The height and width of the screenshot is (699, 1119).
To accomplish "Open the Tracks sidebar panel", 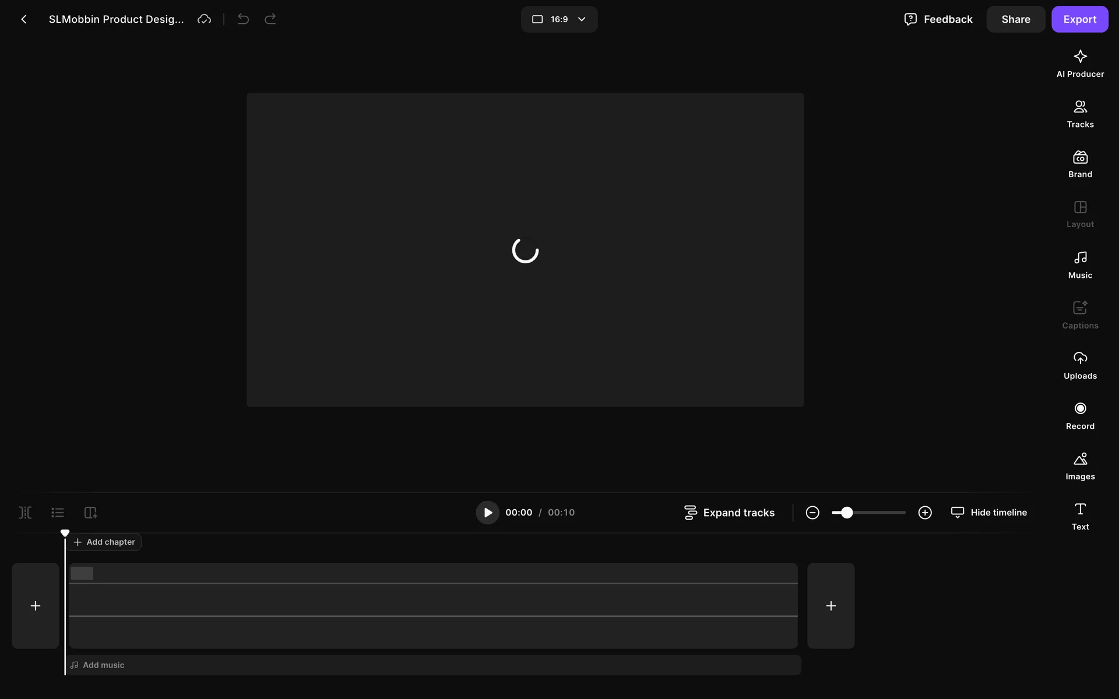I will click(x=1079, y=114).
